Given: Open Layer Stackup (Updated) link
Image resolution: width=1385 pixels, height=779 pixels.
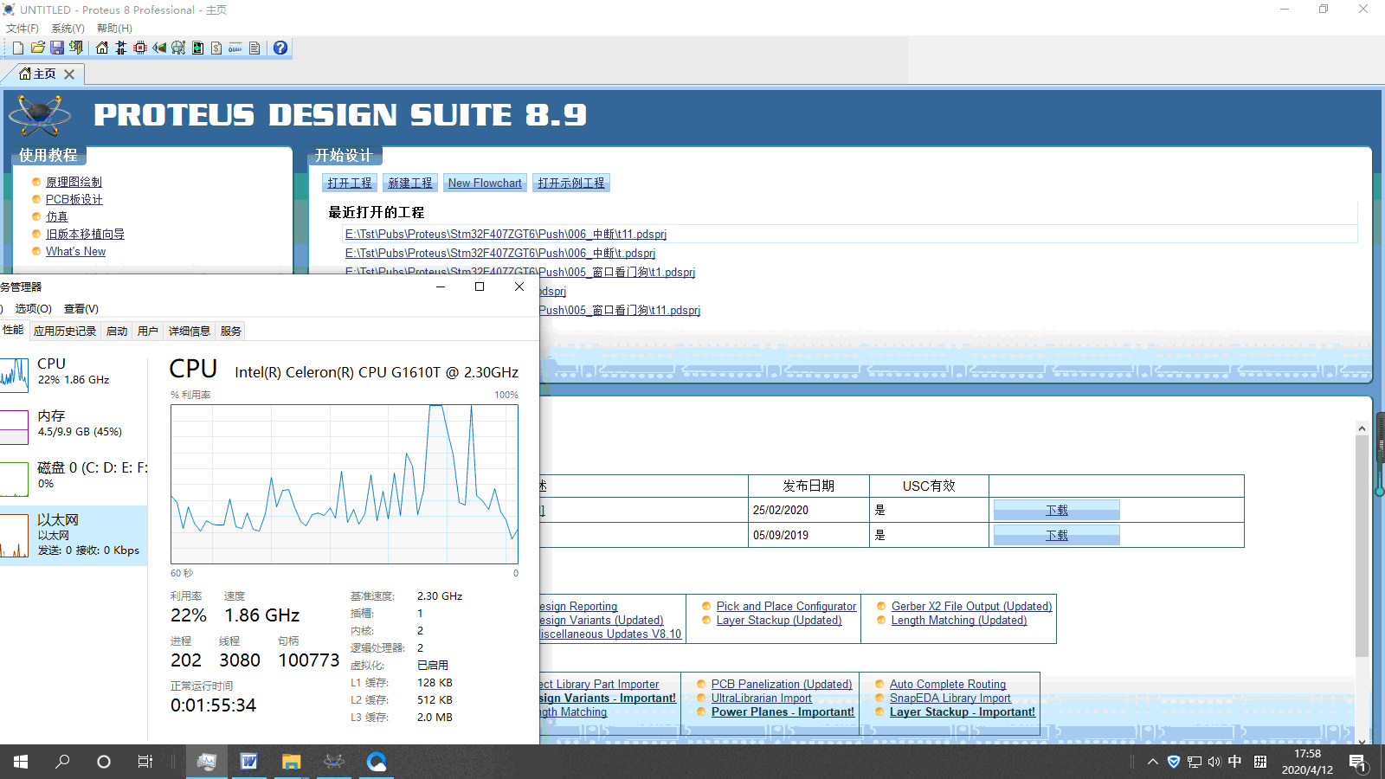Looking at the screenshot, I should (779, 620).
